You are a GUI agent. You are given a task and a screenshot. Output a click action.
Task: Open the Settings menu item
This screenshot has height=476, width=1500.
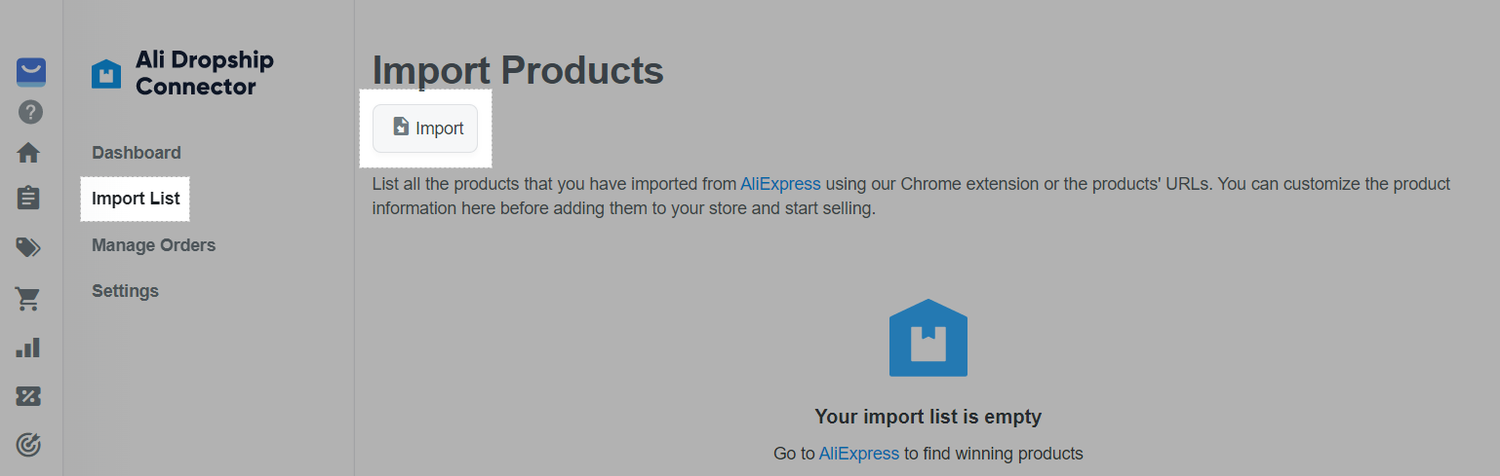click(125, 291)
